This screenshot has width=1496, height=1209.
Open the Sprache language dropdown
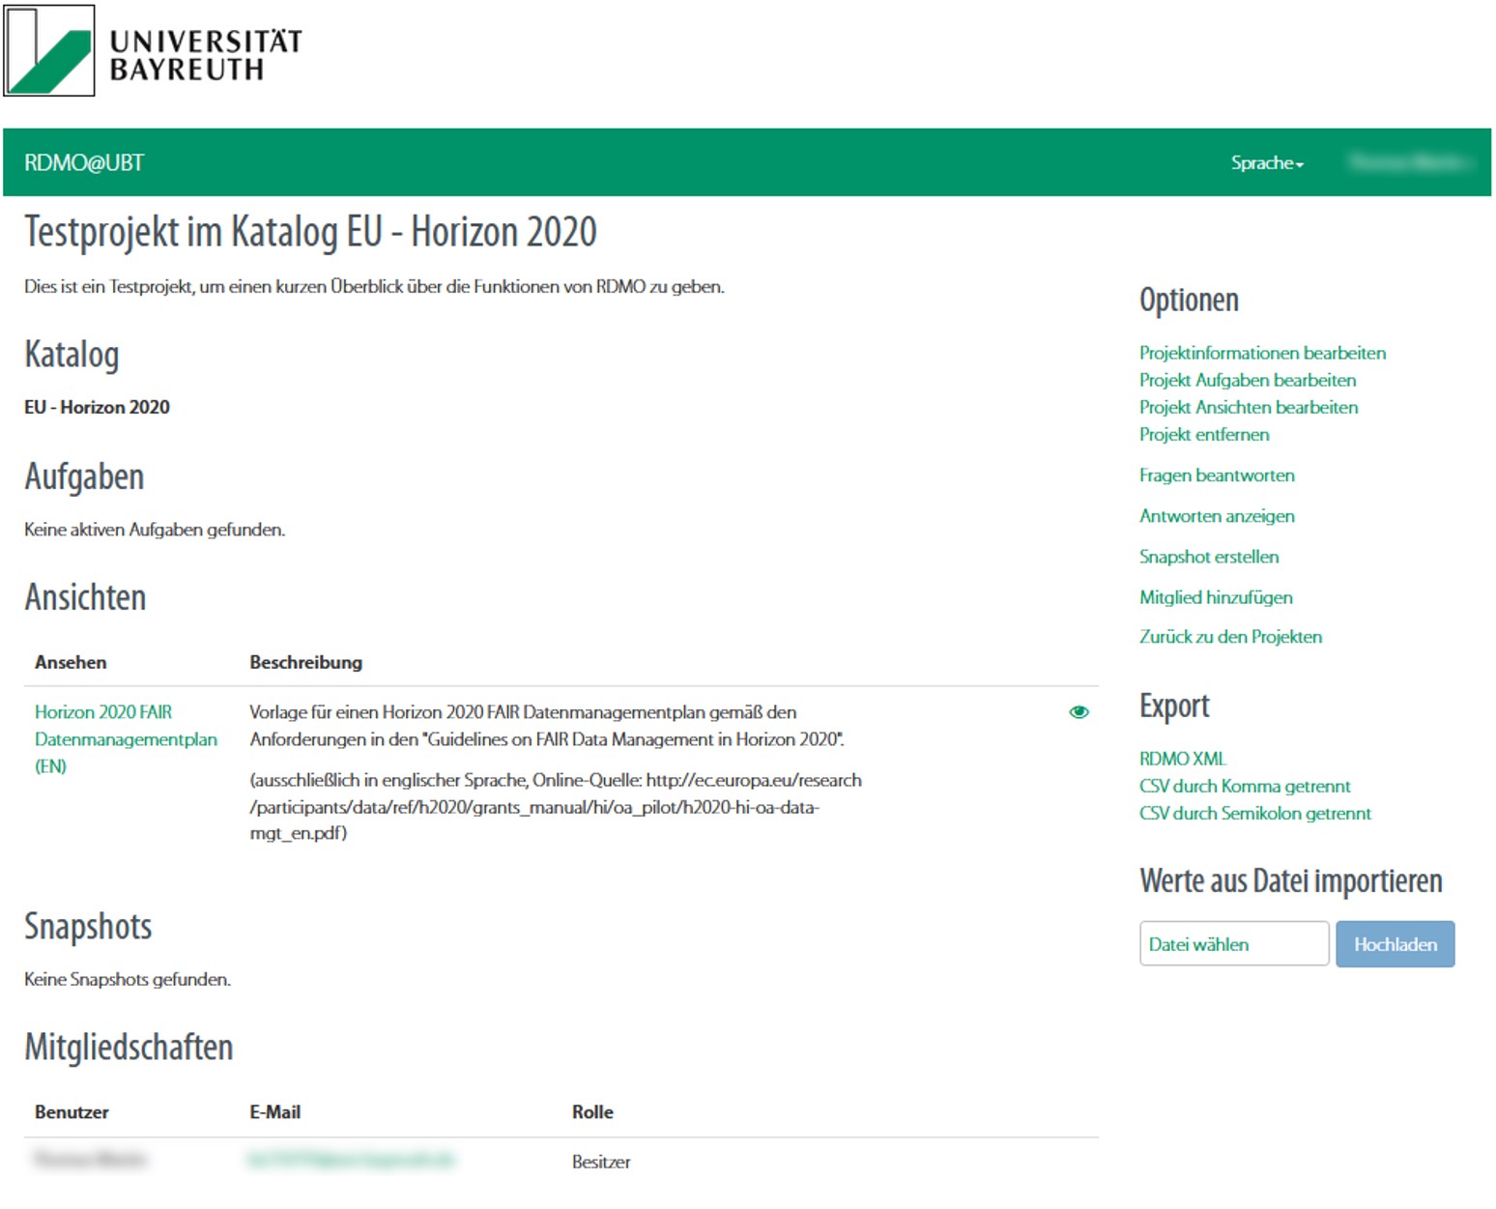[1266, 162]
